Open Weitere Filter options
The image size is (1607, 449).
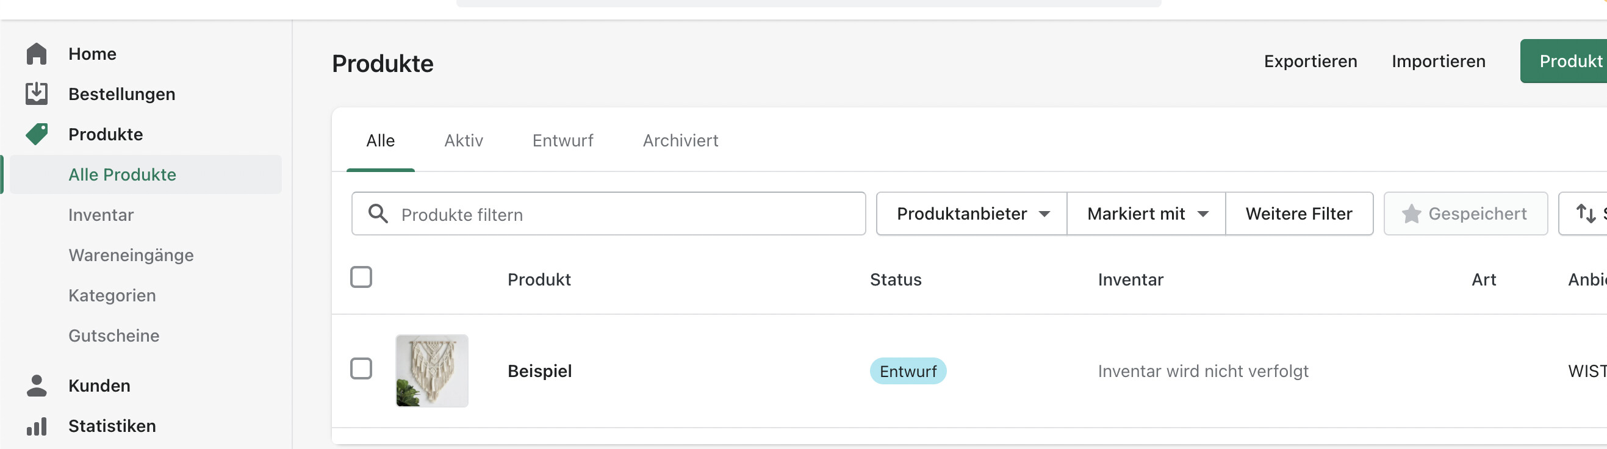tap(1299, 214)
